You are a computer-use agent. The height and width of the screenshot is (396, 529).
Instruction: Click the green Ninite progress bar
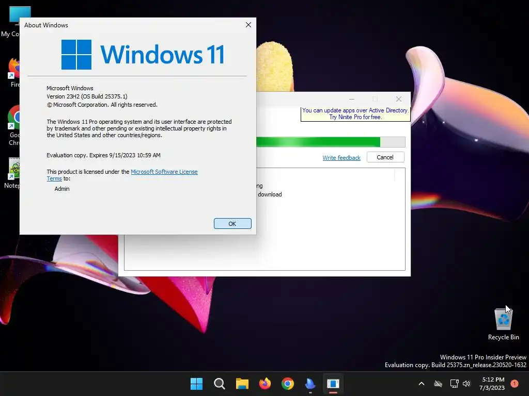(331, 142)
